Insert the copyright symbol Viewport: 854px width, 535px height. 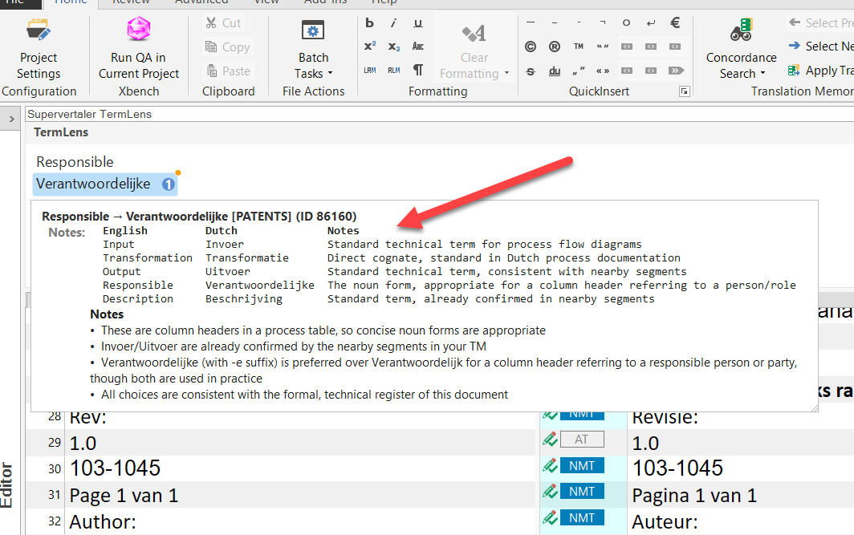[531, 47]
